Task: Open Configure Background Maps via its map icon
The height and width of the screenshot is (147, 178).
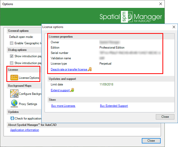Action: [x=14, y=94]
